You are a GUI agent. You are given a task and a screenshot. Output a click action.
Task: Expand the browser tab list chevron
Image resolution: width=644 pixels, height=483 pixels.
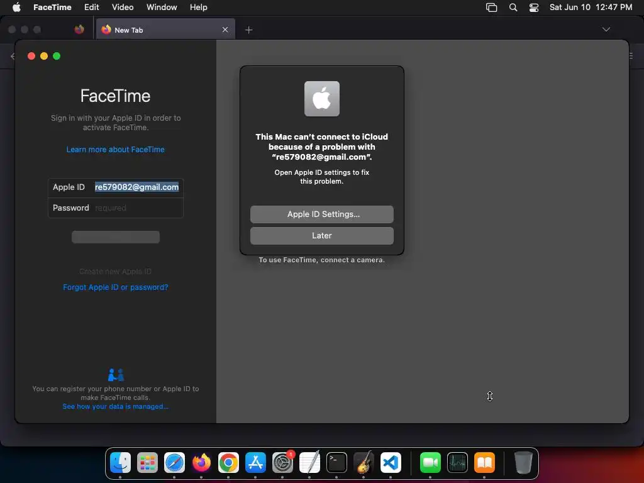point(606,30)
